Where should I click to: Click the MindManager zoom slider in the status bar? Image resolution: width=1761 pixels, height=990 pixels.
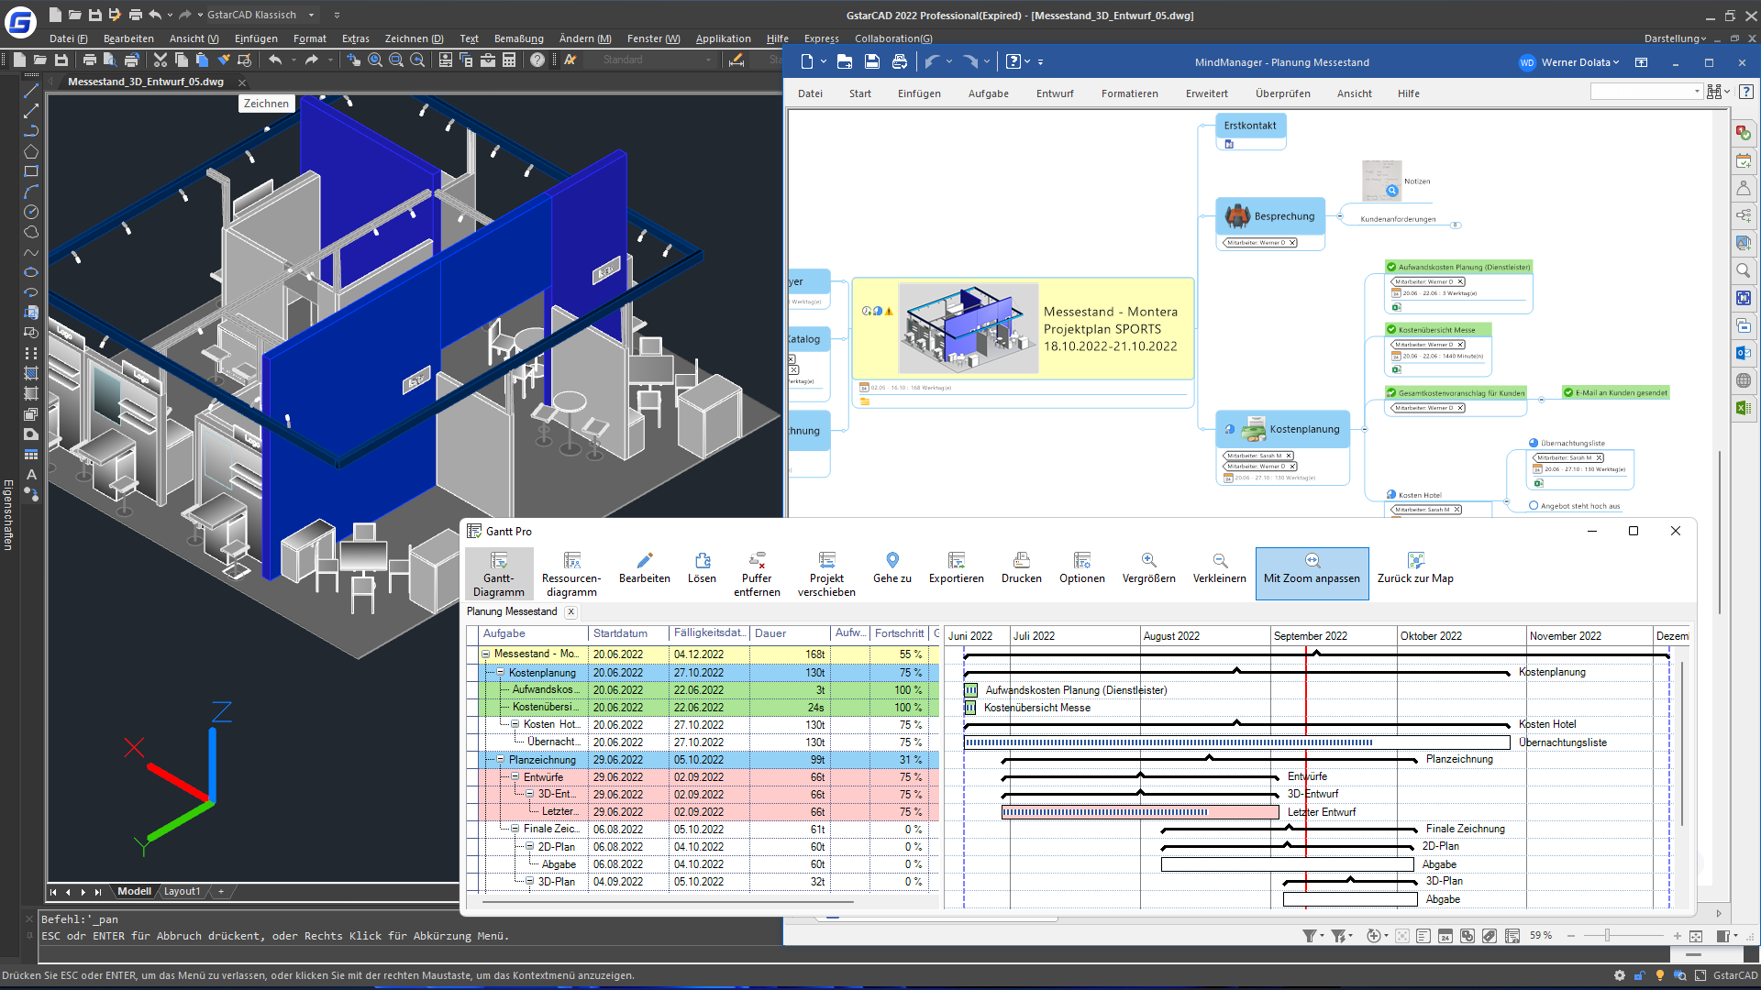[1607, 936]
